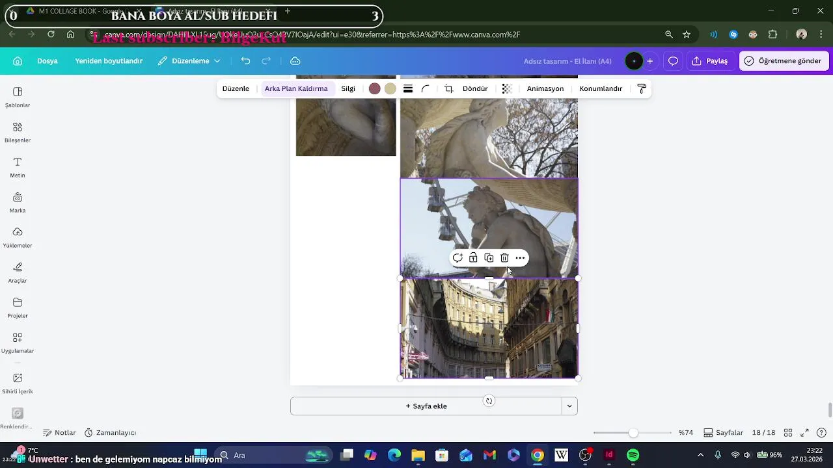The image size is (833, 468).
Task: Open the Dosya menu
Action: click(x=48, y=61)
